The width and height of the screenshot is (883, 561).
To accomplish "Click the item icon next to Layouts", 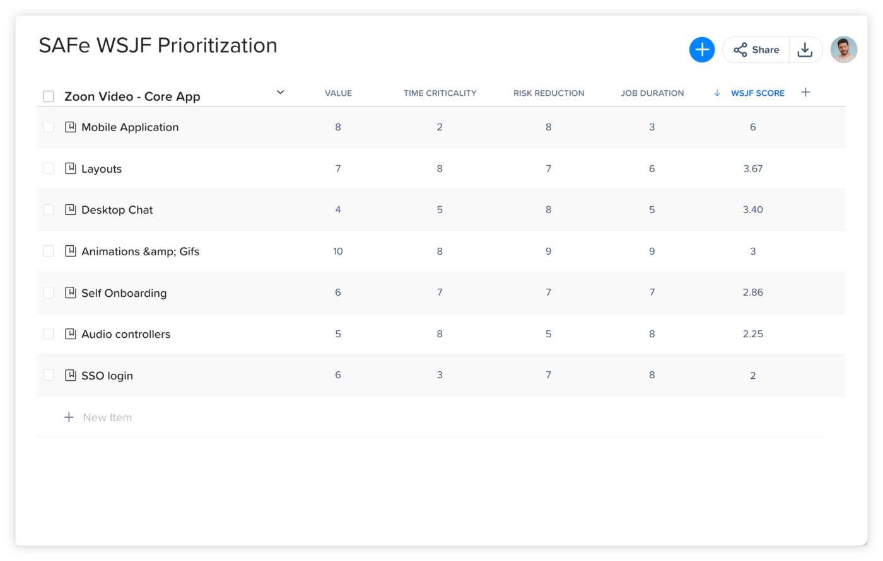I will click(x=70, y=168).
